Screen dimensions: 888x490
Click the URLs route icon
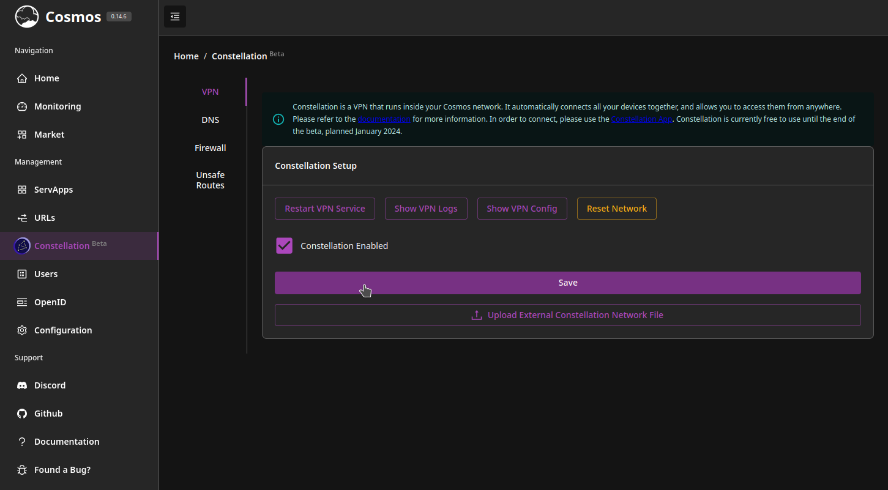pos(22,218)
